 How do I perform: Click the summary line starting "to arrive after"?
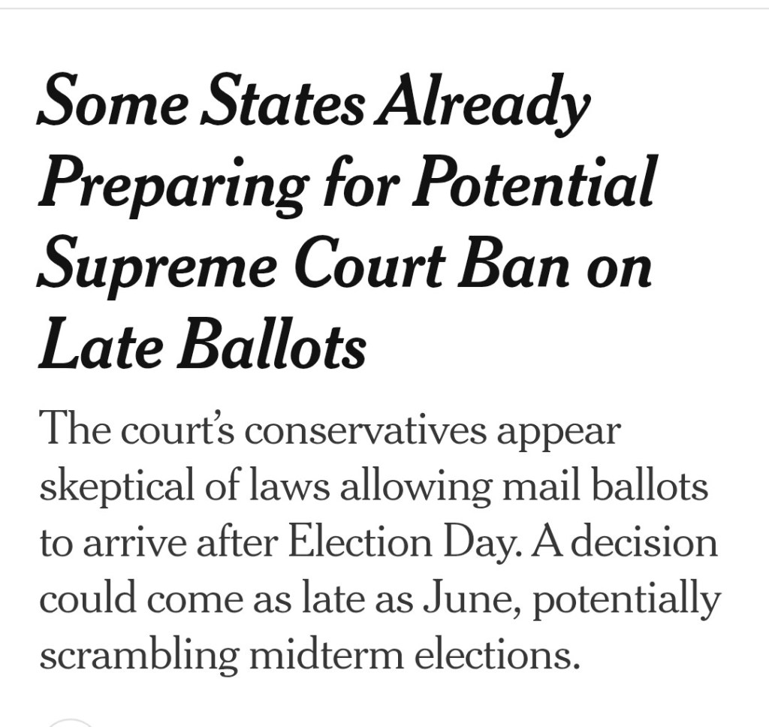pyautogui.click(x=378, y=542)
